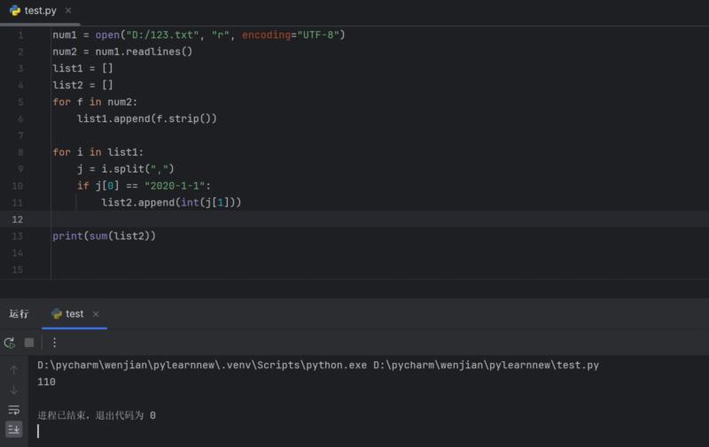Toggle scroll to end in run console
The image size is (709, 447).
click(x=14, y=429)
